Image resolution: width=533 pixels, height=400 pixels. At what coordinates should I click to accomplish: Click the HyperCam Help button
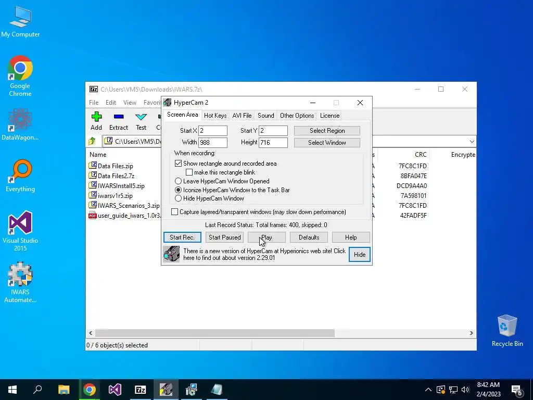pos(351,237)
